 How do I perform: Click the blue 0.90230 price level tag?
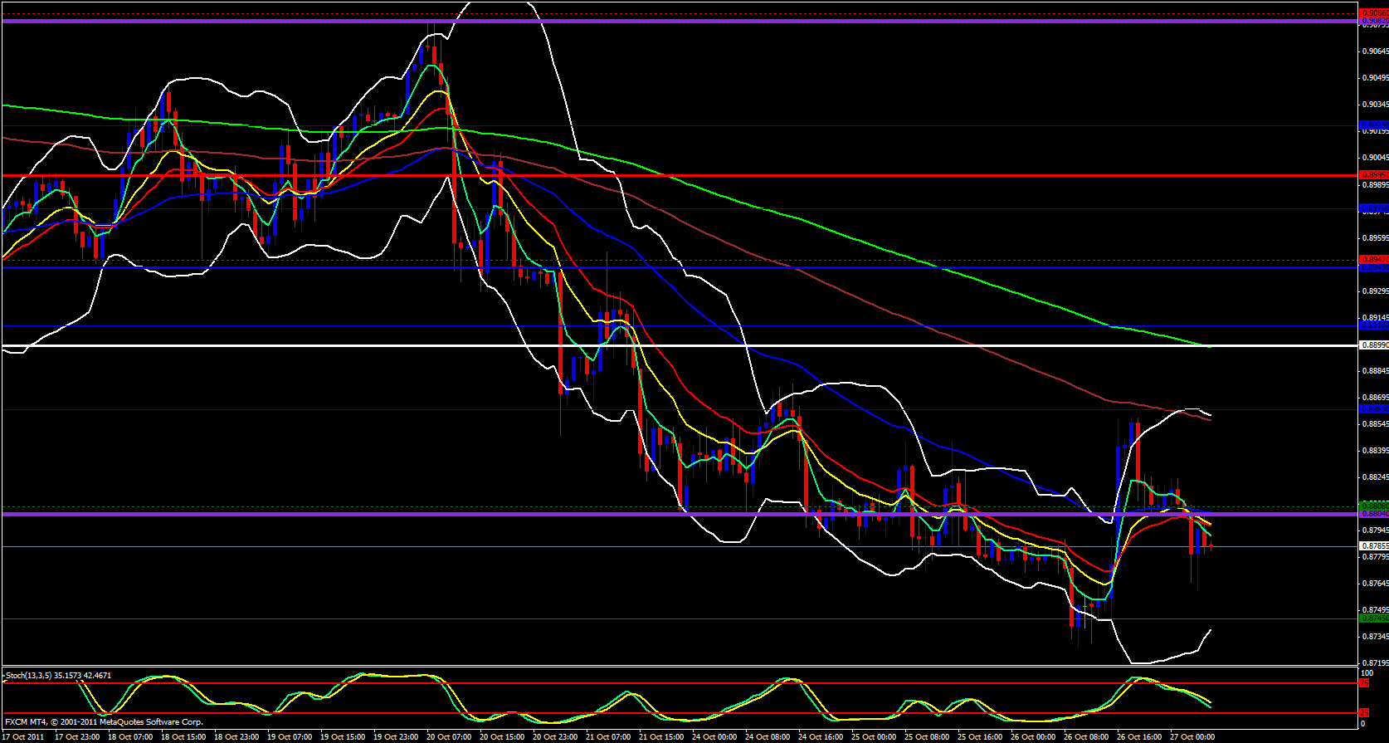pos(1373,125)
